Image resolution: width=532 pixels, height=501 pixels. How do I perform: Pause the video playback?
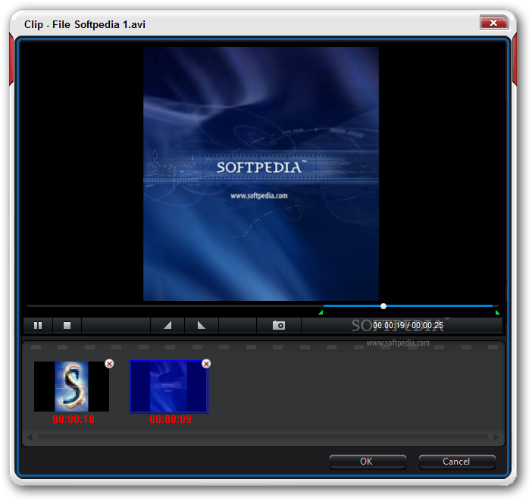click(x=38, y=325)
